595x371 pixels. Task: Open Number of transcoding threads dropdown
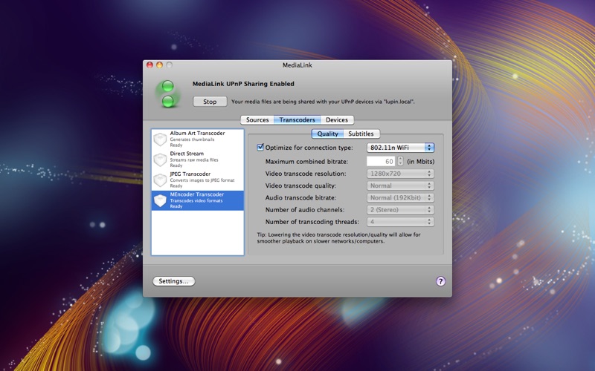[400, 222]
